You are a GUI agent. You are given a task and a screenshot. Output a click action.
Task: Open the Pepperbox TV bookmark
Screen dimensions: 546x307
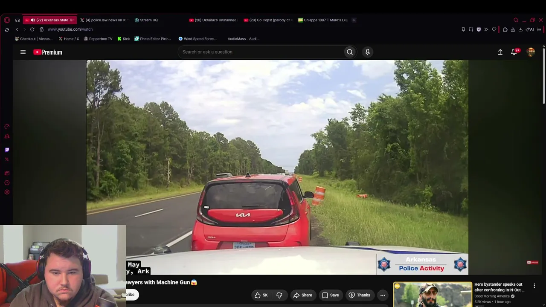(98, 39)
